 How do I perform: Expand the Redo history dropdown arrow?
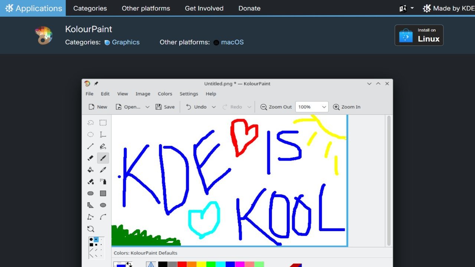point(249,107)
